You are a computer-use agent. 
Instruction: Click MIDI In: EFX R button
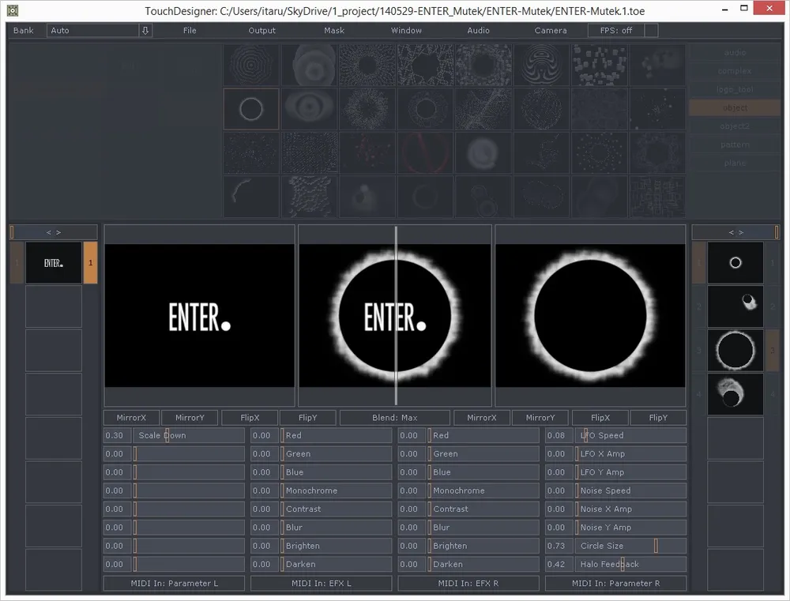(468, 584)
